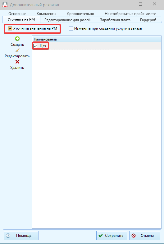The height and width of the screenshot is (244, 164).
Task: Click the question mark icon on Помощь
Action: pos(8,236)
